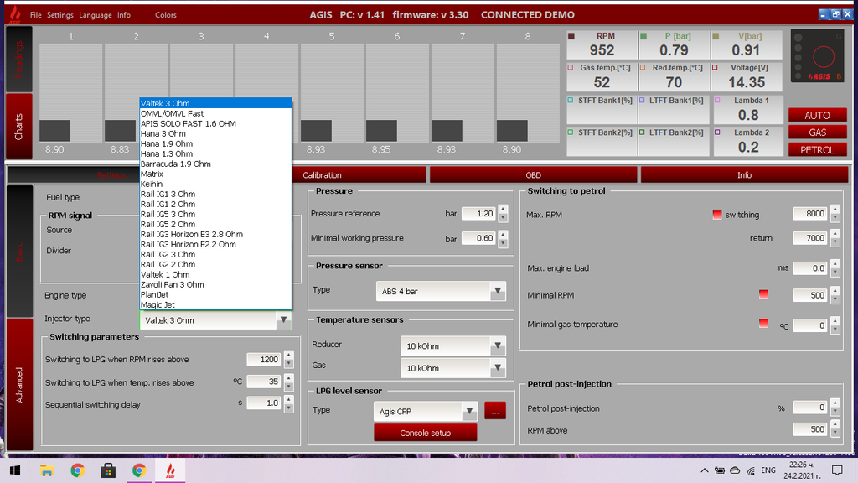Open the File menu
This screenshot has width=858, height=483.
tap(35, 15)
